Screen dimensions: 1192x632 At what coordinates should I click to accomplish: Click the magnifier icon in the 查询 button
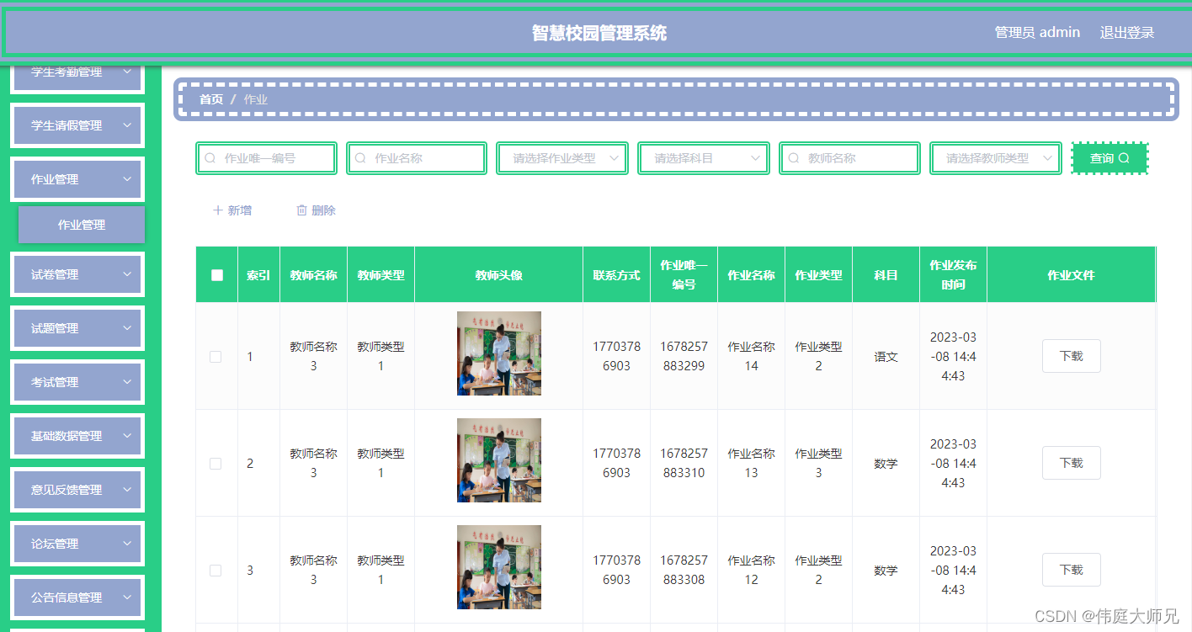click(x=1124, y=158)
